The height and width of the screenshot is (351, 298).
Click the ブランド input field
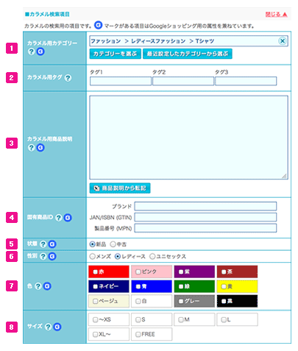205,206
